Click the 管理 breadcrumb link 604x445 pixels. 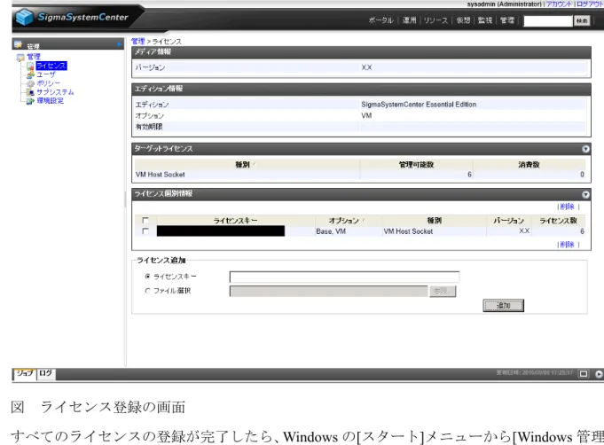(x=137, y=41)
